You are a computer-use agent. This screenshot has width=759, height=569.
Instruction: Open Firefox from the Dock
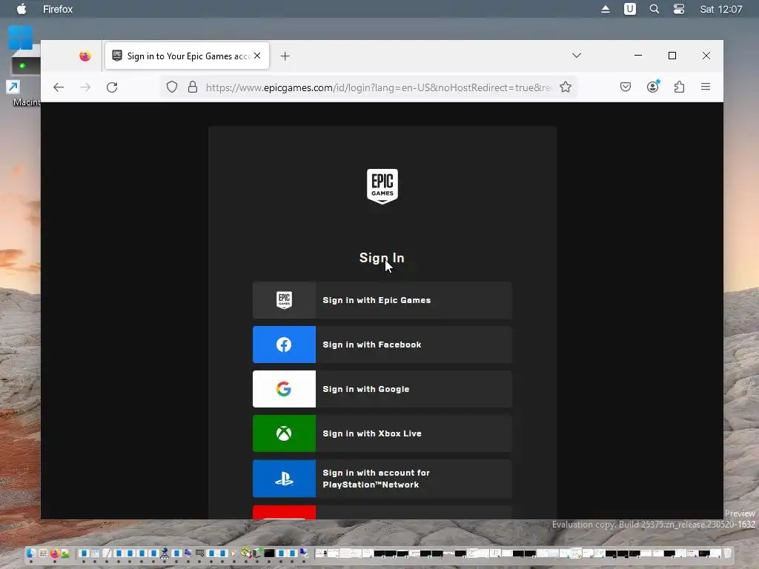(54, 553)
